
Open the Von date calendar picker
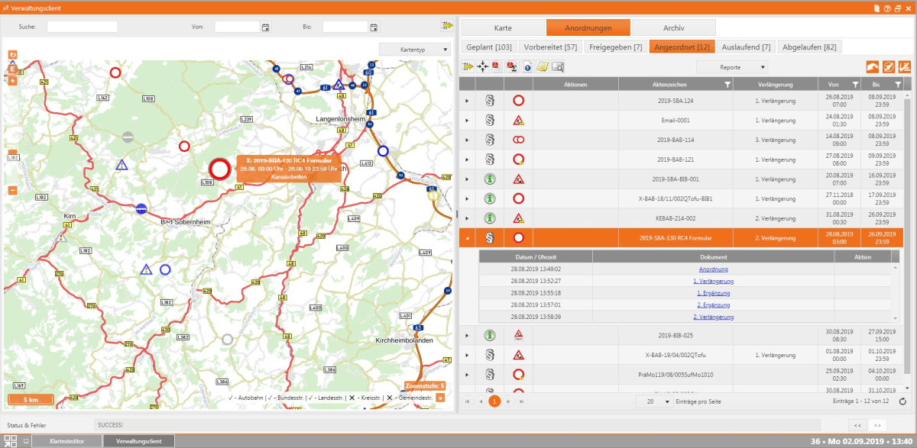(x=265, y=27)
